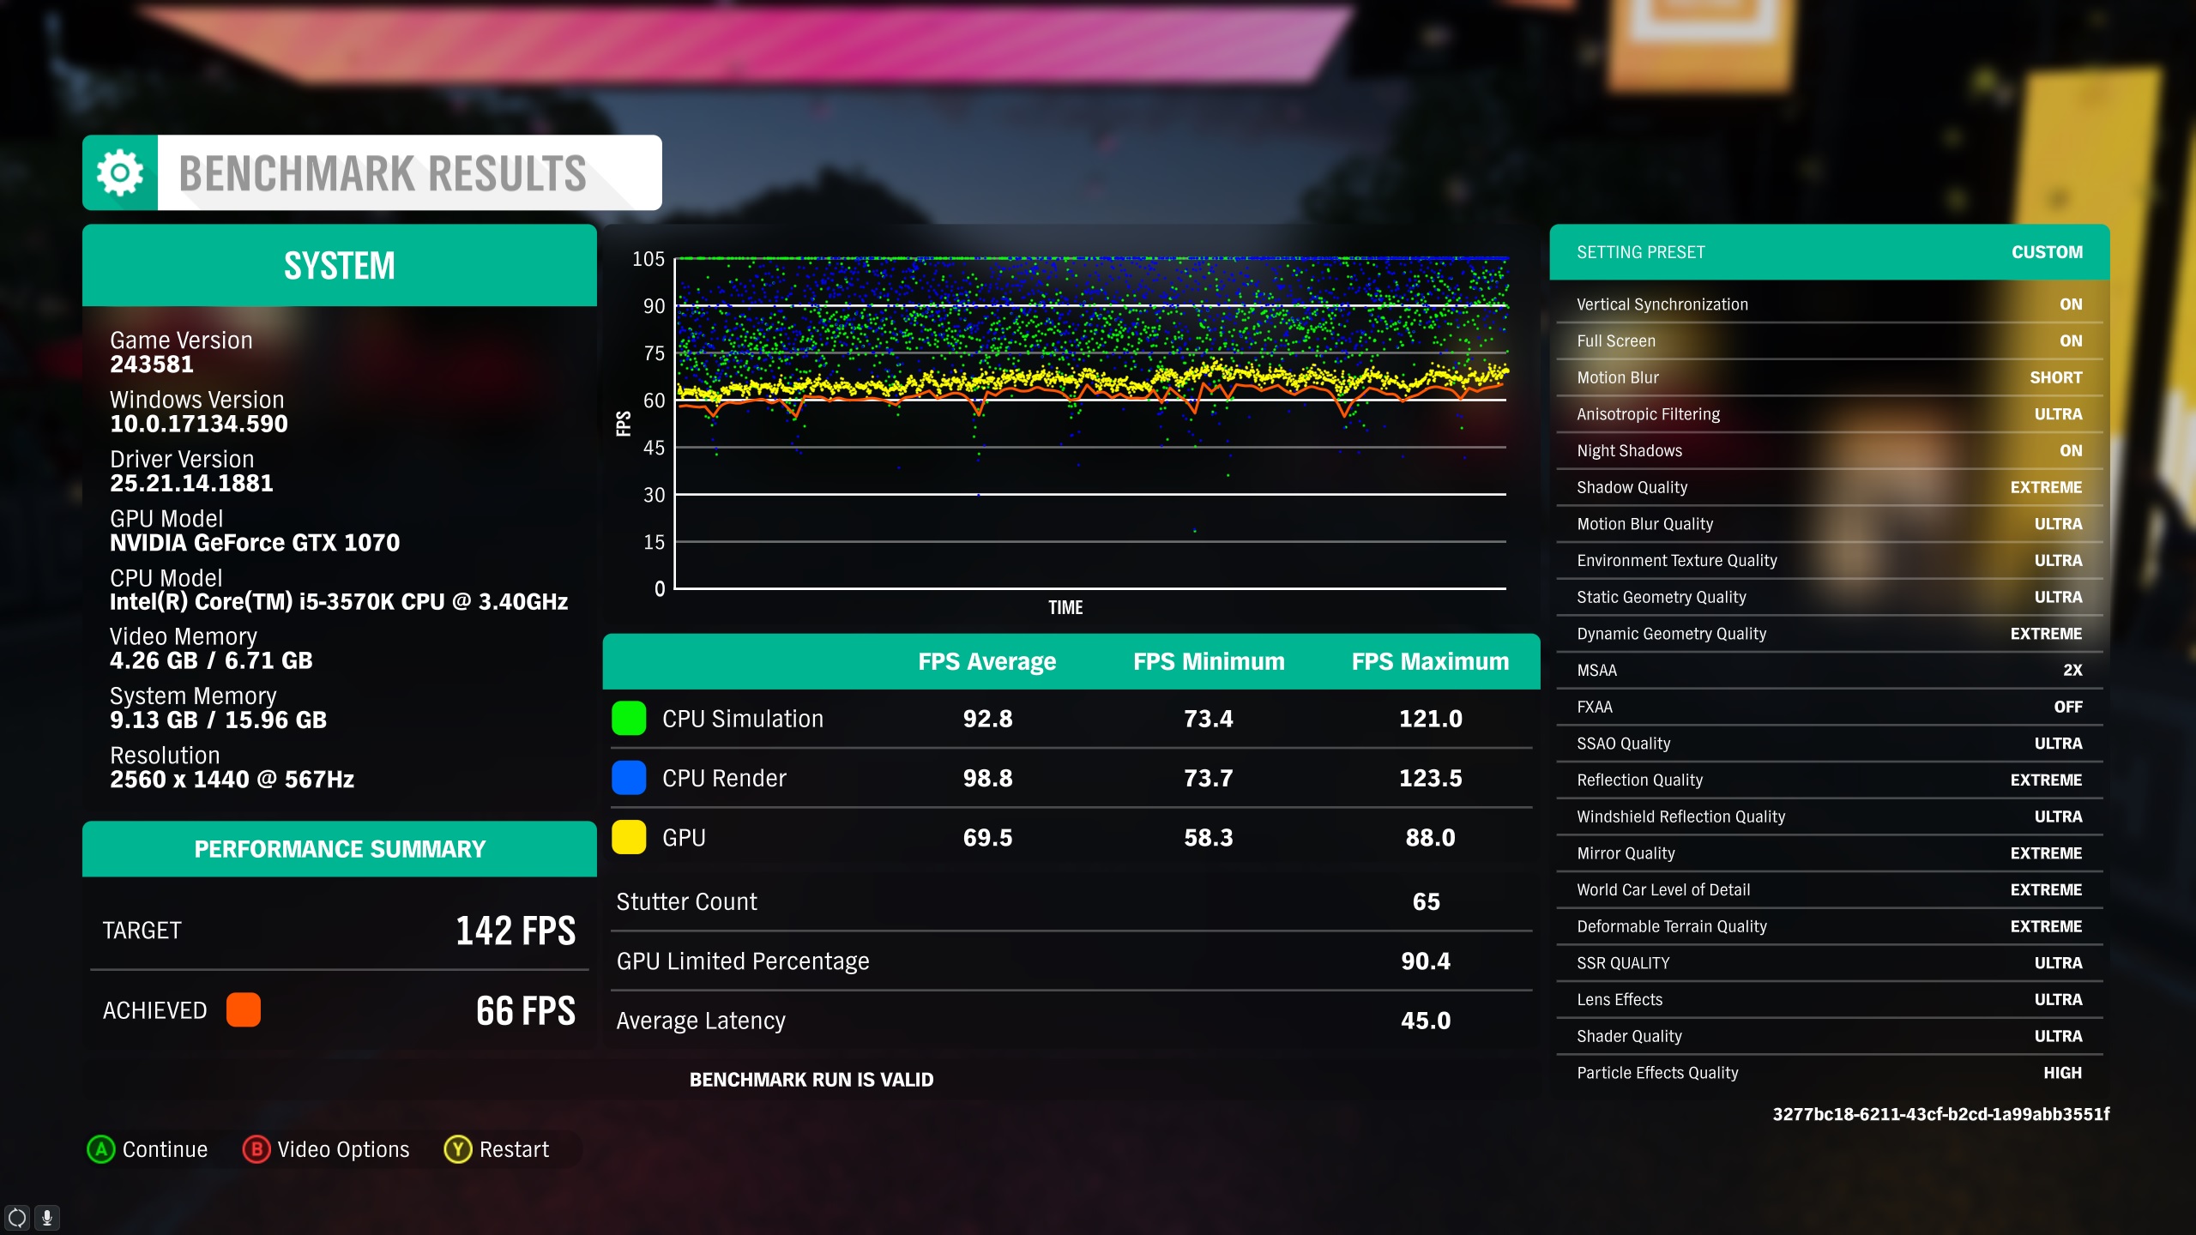Click the green CPU Simulation legend square
The image size is (2196, 1235).
[629, 719]
